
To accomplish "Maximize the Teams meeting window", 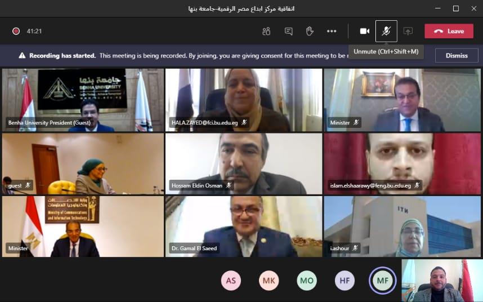I will (456, 8).
